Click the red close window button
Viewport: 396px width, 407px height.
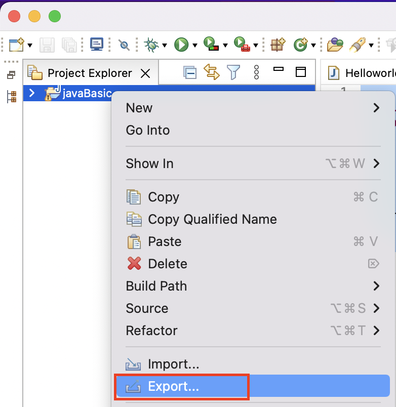(x=14, y=16)
